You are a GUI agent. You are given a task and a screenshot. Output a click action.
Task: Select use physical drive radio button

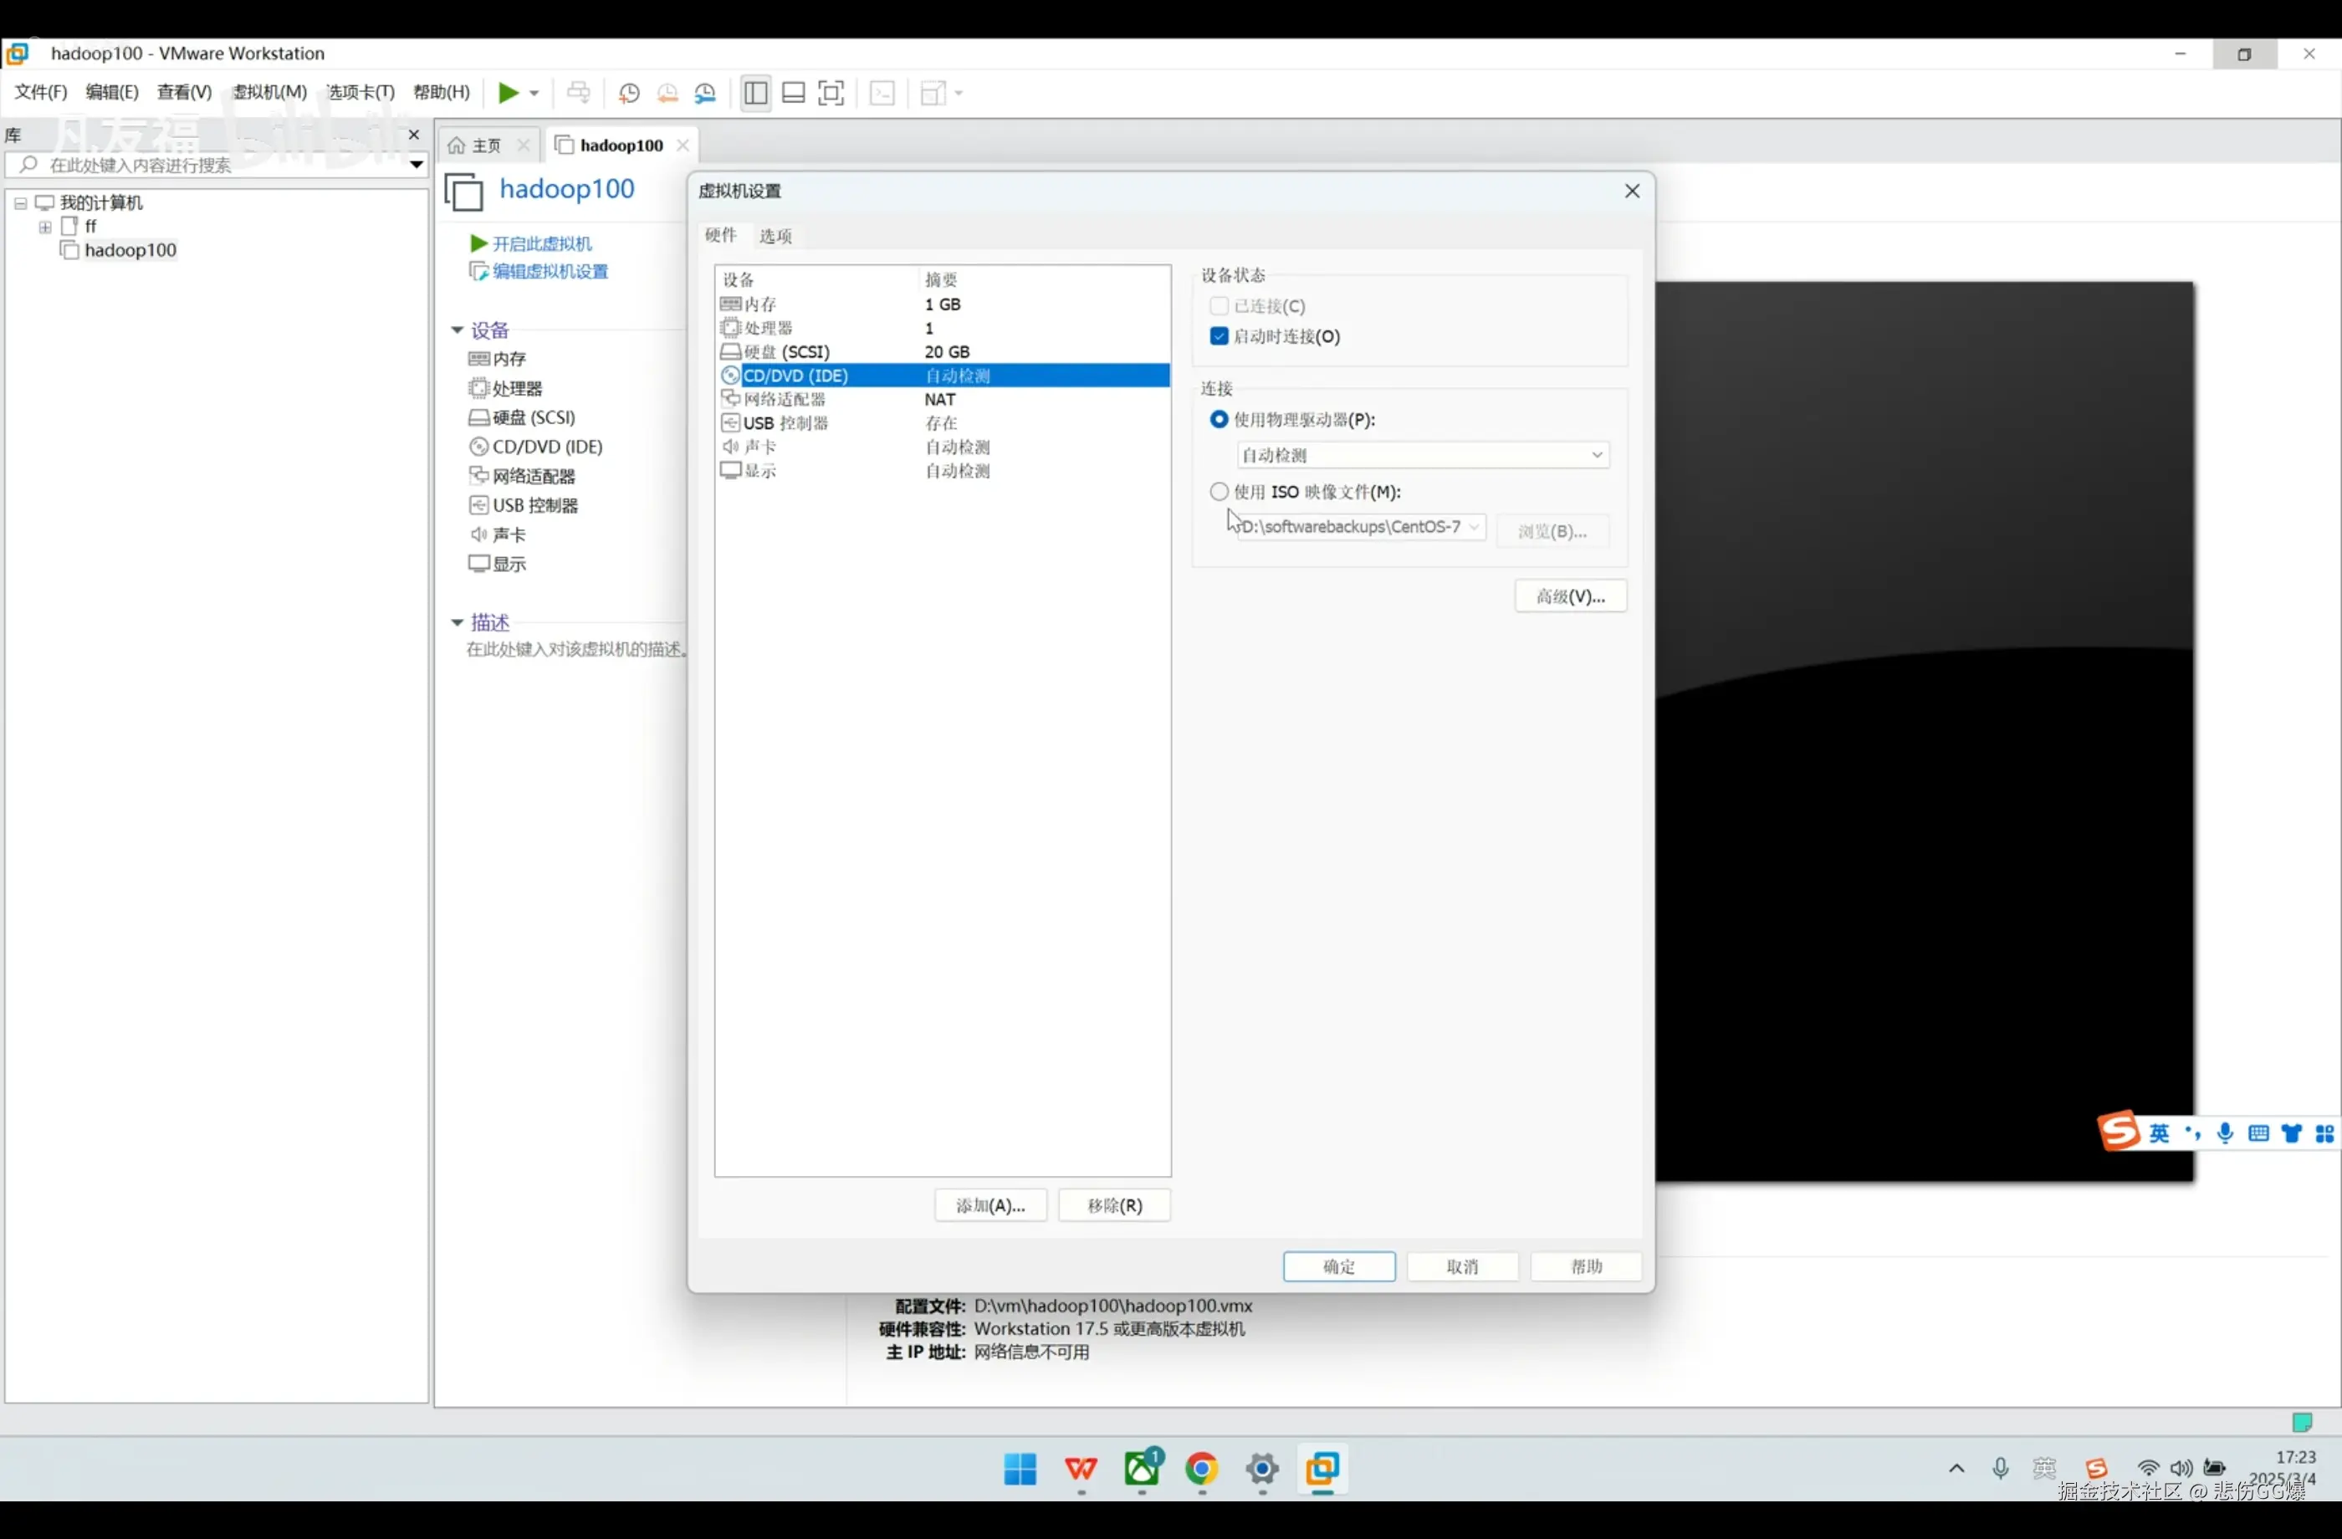pyautogui.click(x=1220, y=419)
